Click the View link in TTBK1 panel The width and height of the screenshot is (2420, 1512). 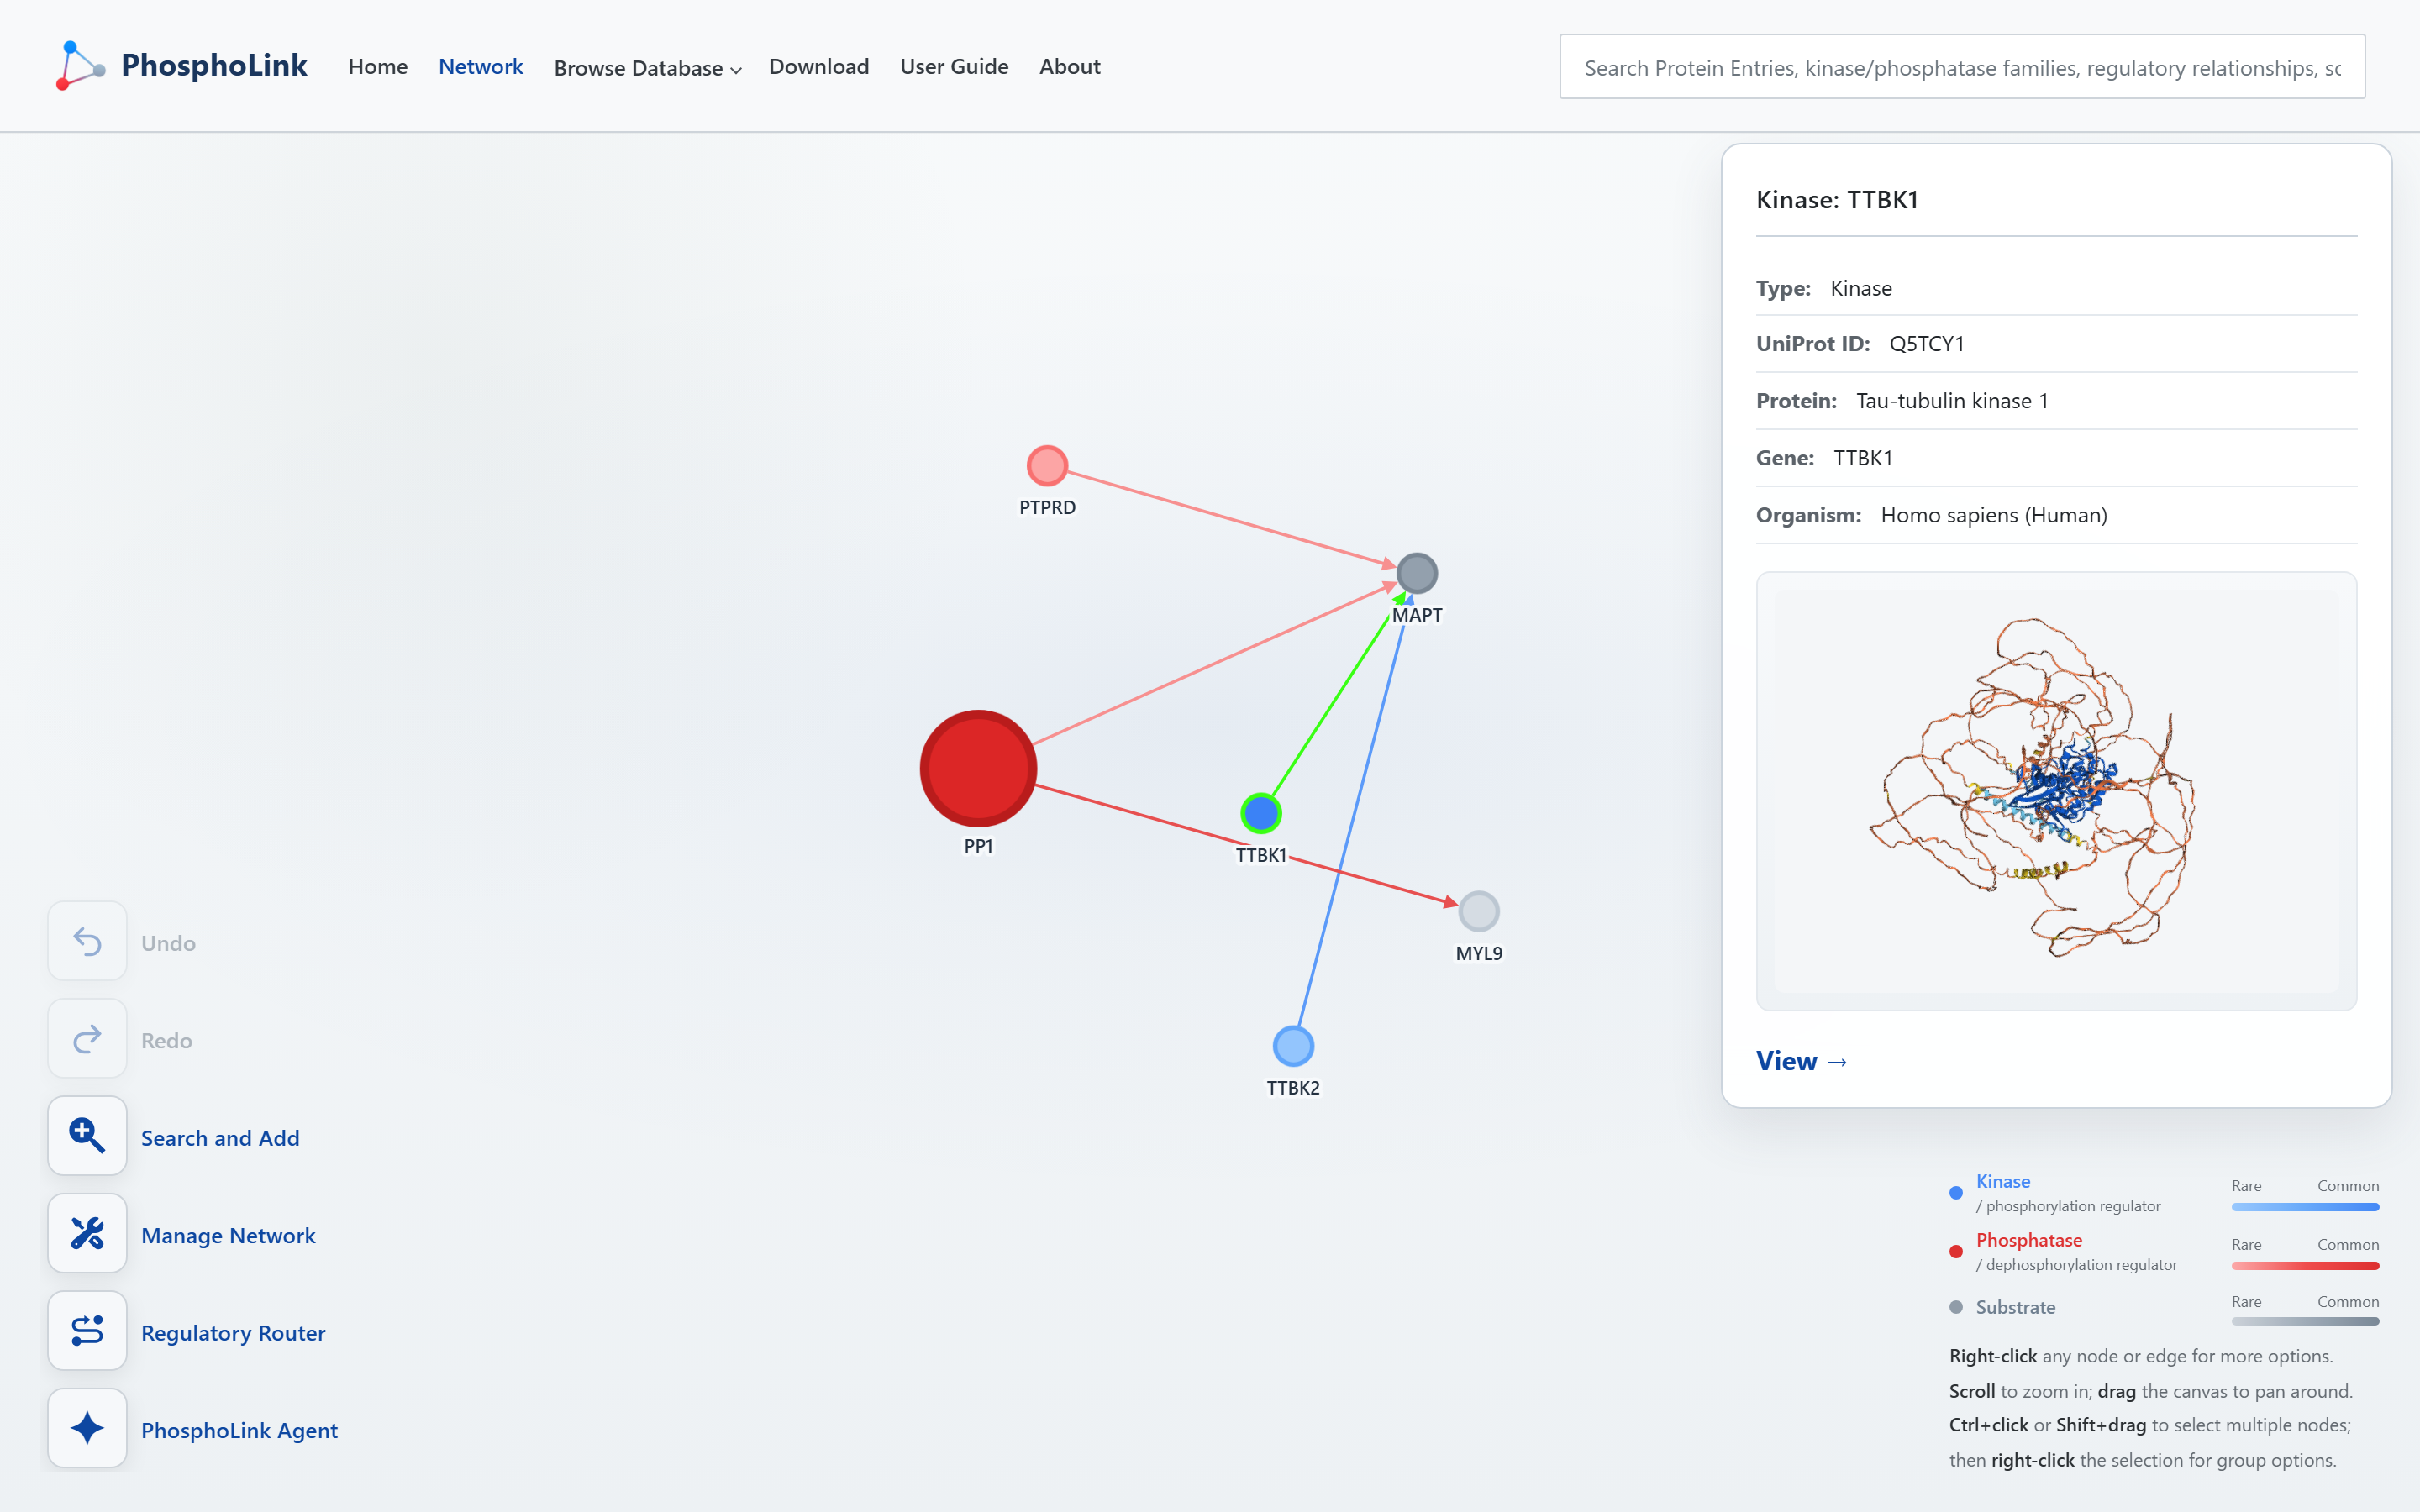coord(1802,1061)
